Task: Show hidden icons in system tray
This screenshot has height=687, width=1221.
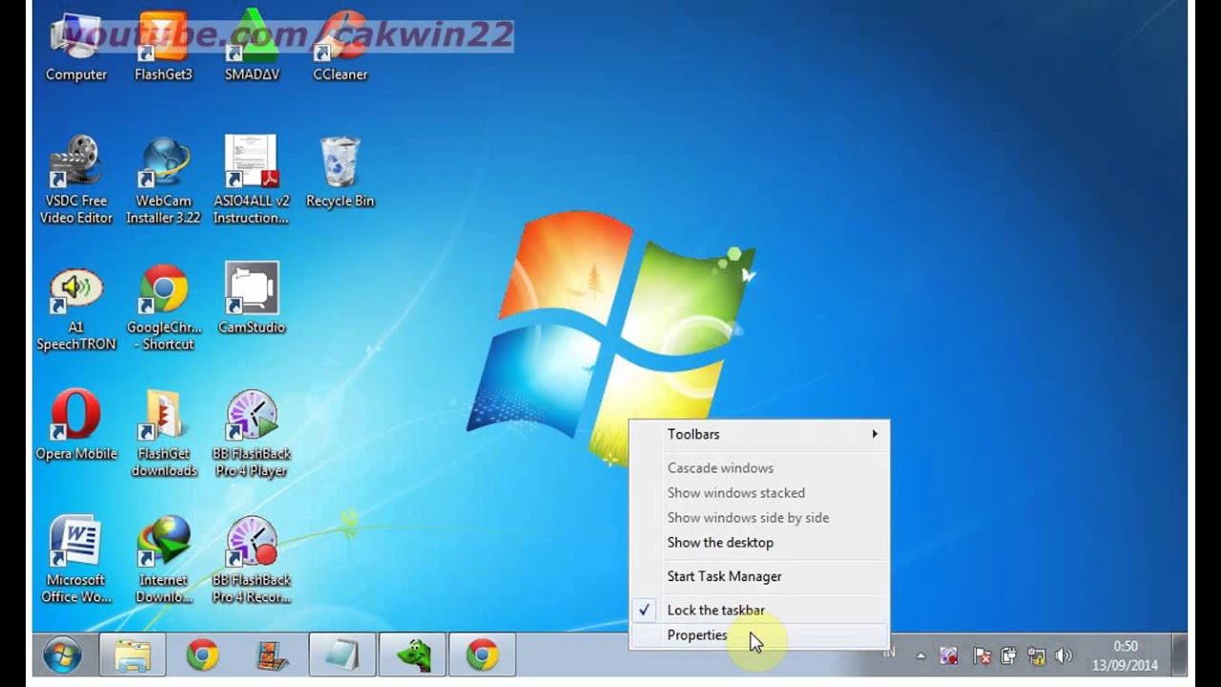Action: (x=921, y=656)
